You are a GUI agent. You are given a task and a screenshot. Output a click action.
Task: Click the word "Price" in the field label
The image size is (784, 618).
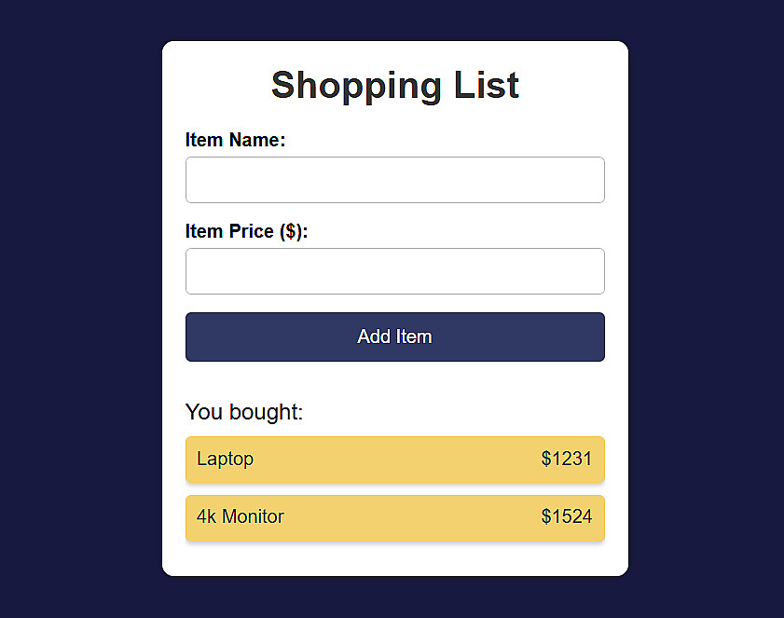(x=251, y=231)
